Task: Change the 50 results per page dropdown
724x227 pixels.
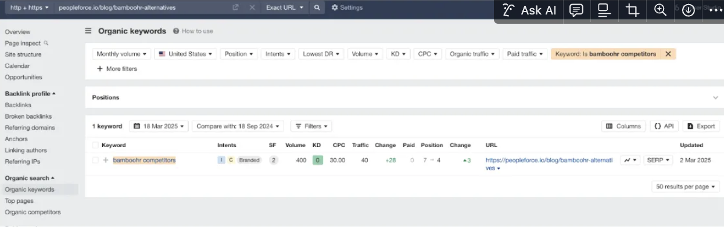Action: [686, 186]
